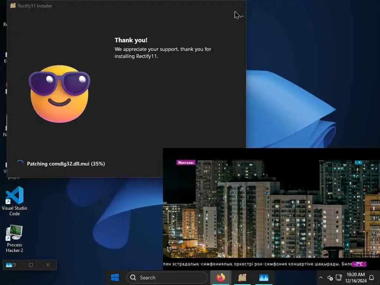Open network status tray icon

[339, 278]
